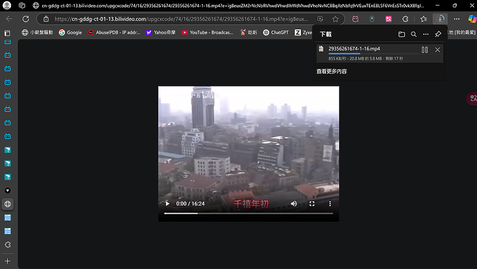Open the pink translate extension icon
This screenshot has width=477, height=269.
(388, 19)
